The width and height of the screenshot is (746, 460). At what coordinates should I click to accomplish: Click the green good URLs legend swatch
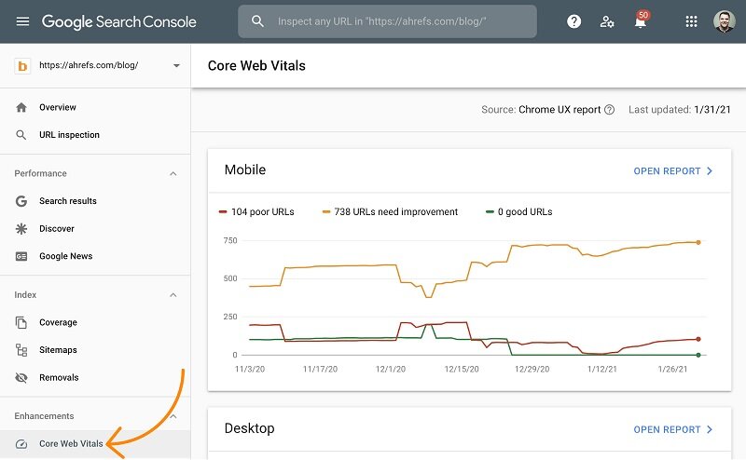[x=490, y=212]
